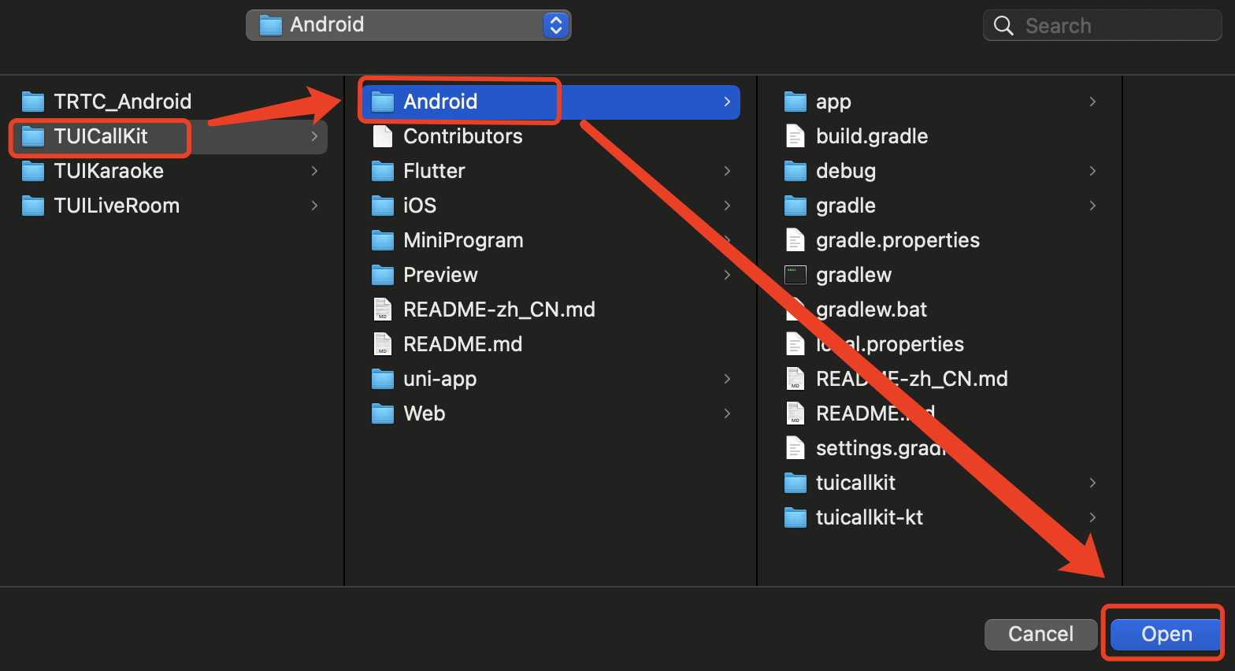This screenshot has height=671, width=1235.
Task: Expand the uni-app folder chevron
Action: [727, 379]
